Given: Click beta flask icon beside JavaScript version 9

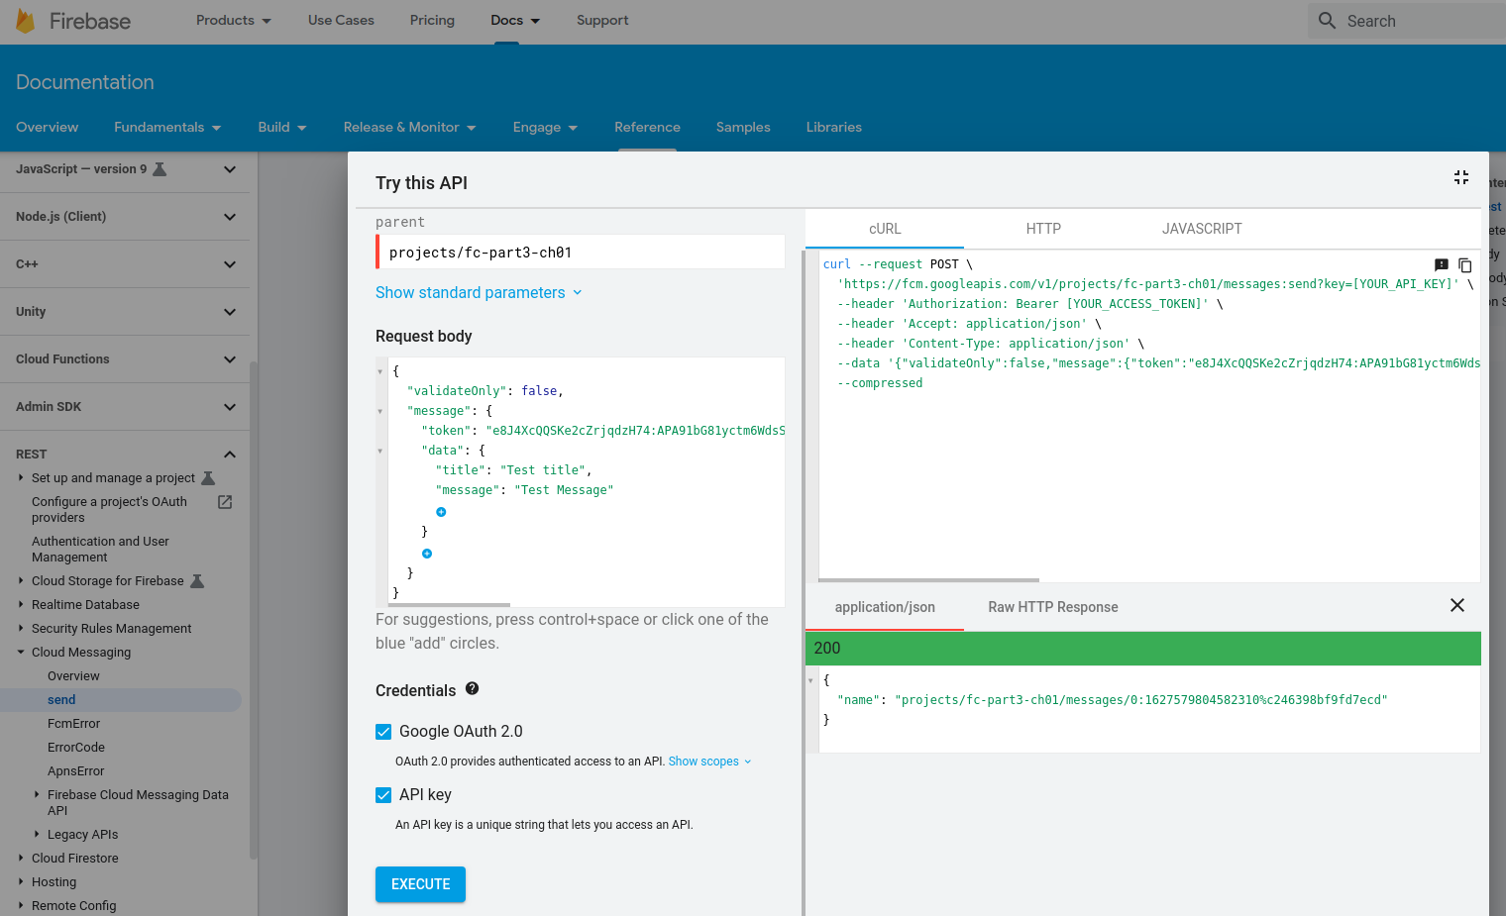Looking at the screenshot, I should pos(160,169).
